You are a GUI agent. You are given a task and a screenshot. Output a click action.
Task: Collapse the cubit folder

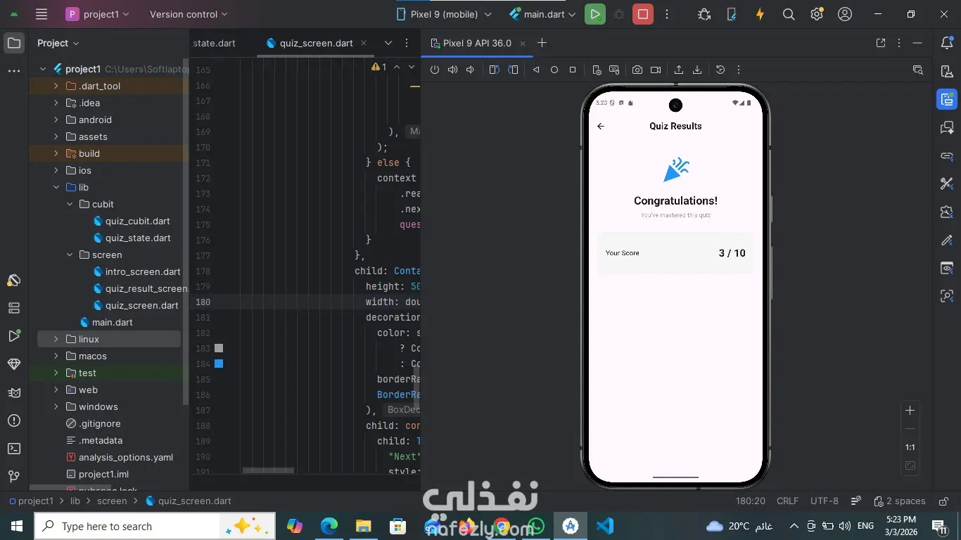pyautogui.click(x=70, y=204)
